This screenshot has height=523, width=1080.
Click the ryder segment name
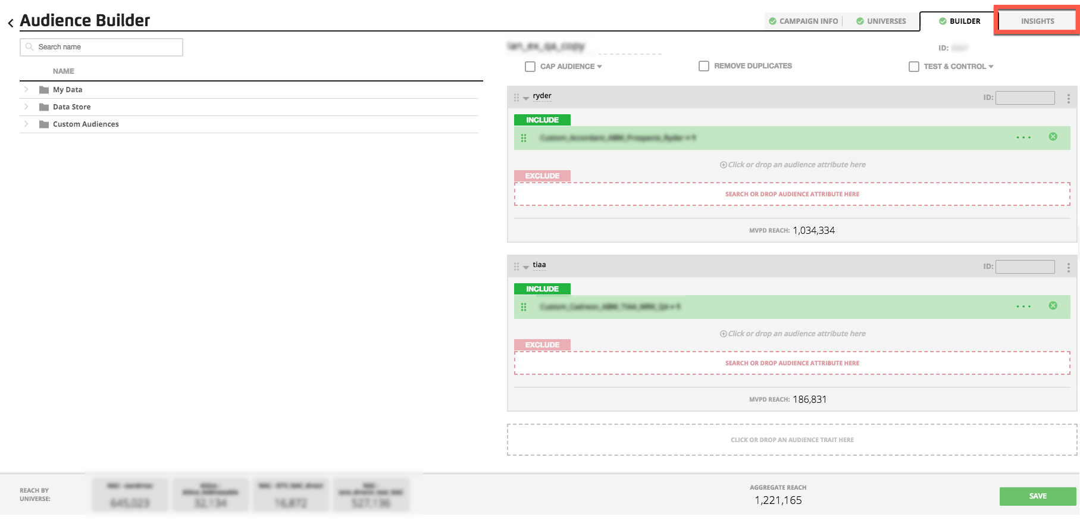(x=542, y=96)
